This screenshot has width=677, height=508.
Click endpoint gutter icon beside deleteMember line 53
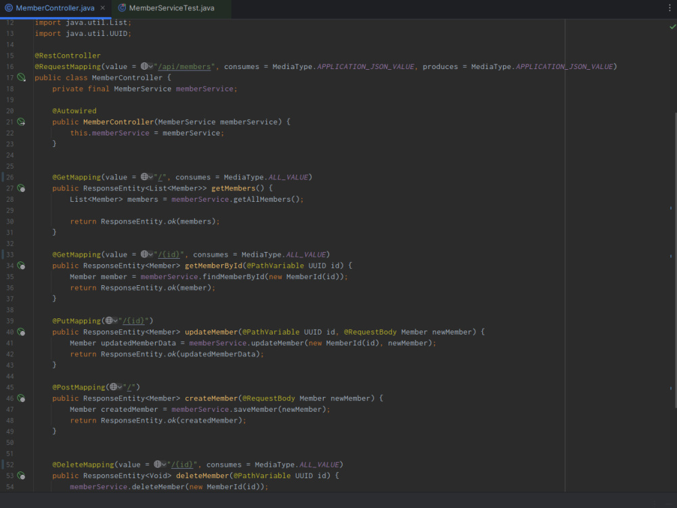(x=21, y=475)
